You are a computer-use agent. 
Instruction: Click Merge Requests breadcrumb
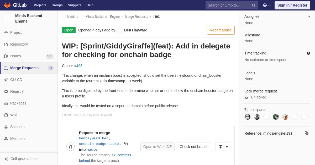point(136,17)
